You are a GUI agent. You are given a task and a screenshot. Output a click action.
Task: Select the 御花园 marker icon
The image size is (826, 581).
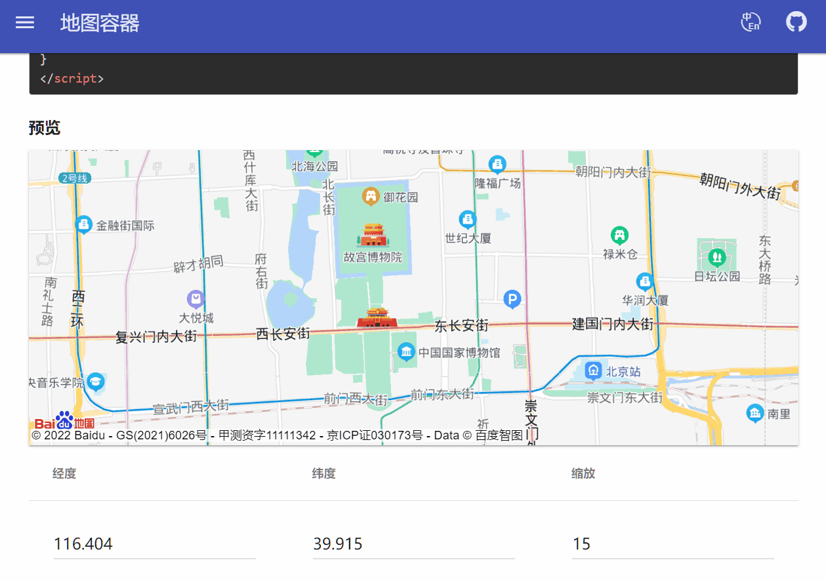(x=371, y=196)
